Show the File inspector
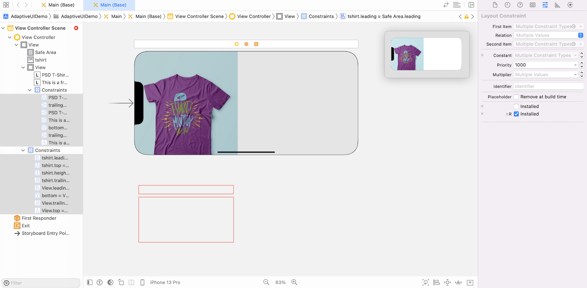 click(495, 5)
